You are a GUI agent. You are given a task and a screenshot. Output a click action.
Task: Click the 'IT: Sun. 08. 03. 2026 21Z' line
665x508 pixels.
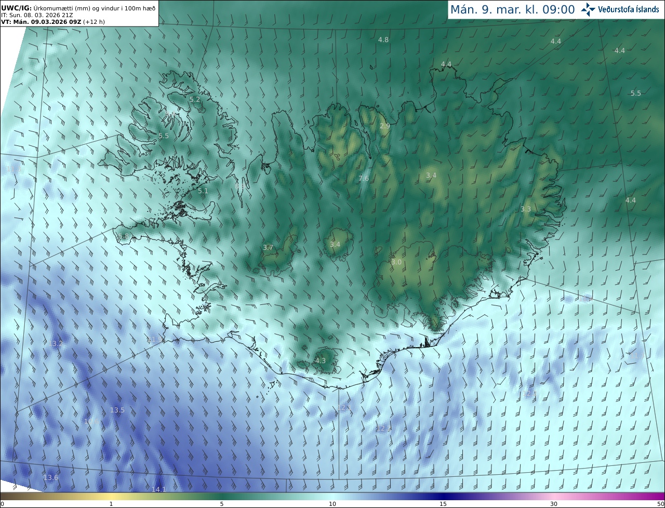click(x=37, y=15)
